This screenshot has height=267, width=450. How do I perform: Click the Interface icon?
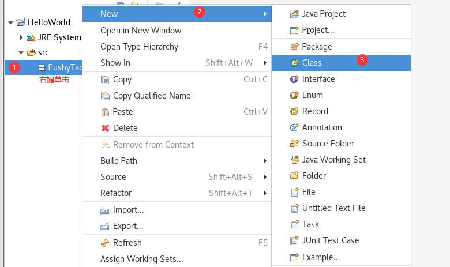click(x=294, y=79)
